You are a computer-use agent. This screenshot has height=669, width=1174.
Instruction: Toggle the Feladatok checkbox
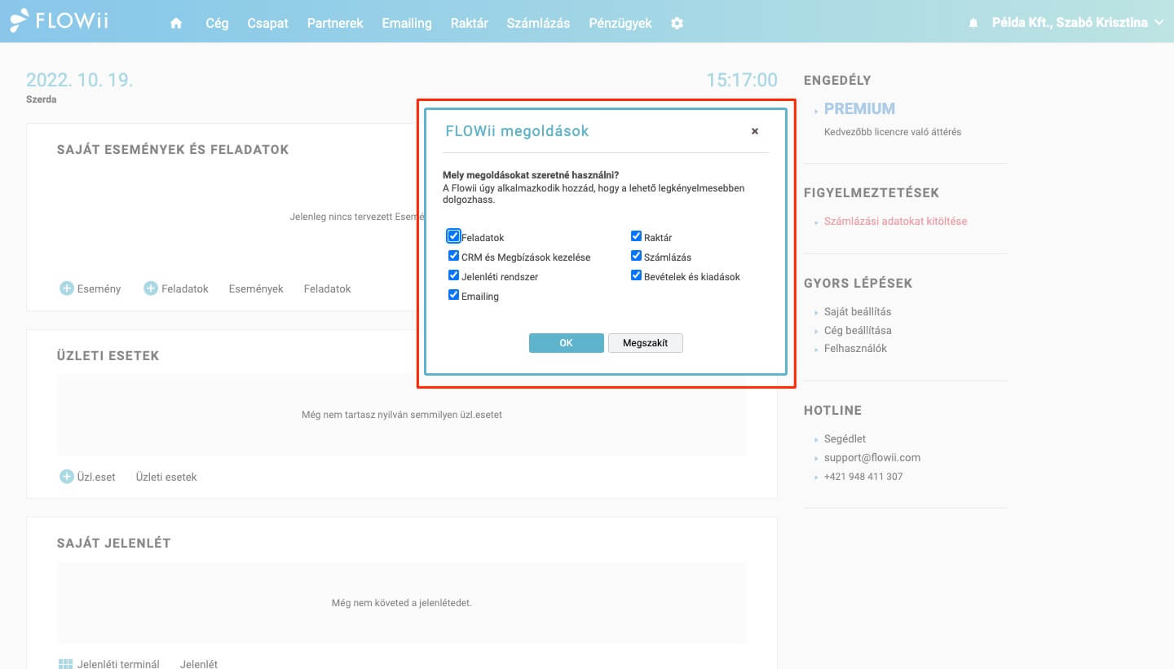tap(454, 236)
